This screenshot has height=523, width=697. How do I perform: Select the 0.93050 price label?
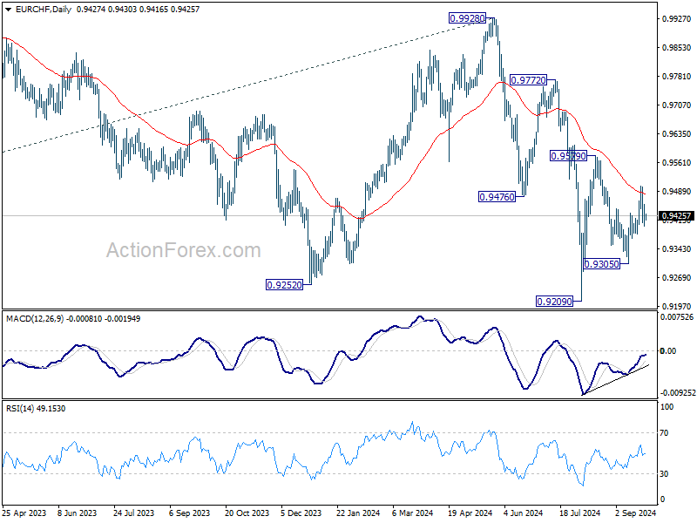coord(601,264)
